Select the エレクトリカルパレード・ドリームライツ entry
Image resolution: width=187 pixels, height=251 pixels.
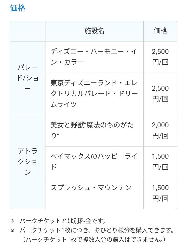point(94,94)
